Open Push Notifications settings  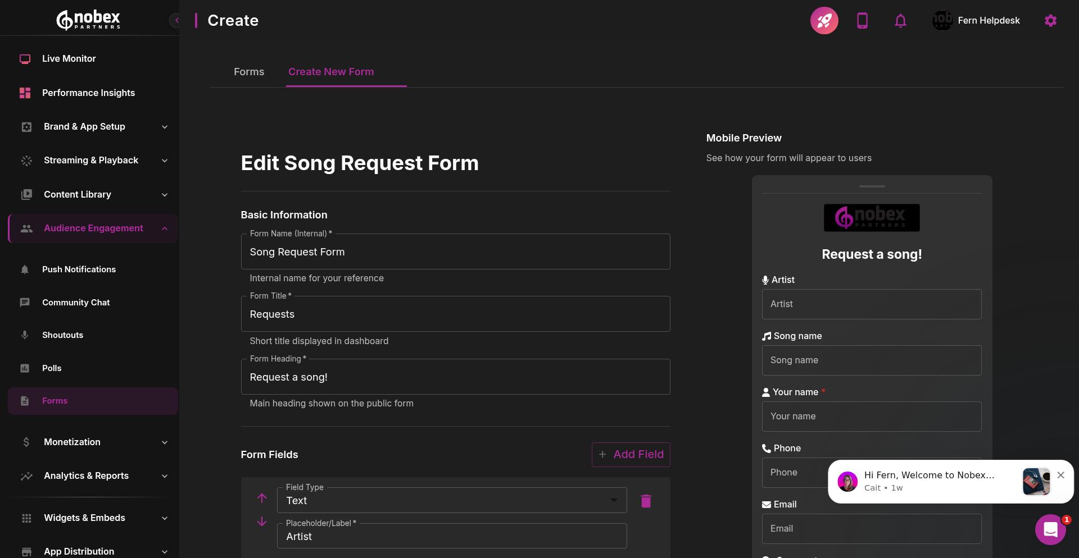[79, 269]
